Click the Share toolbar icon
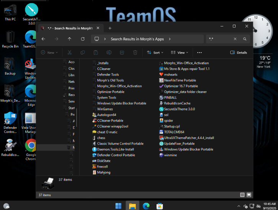278x210 pixels. click(122, 52)
